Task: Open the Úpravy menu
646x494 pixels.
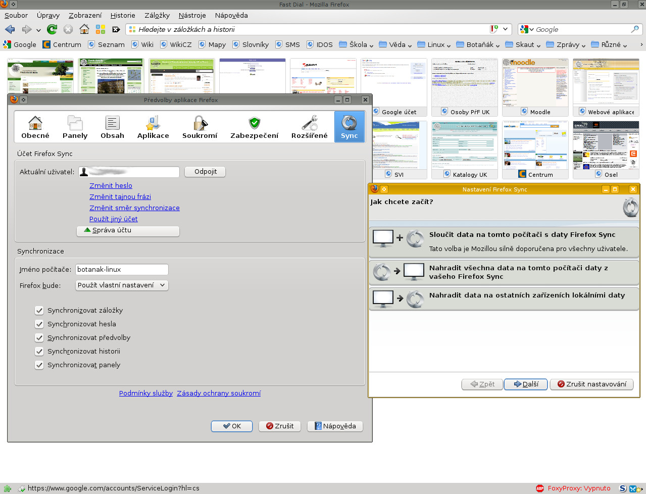Action: (48, 15)
